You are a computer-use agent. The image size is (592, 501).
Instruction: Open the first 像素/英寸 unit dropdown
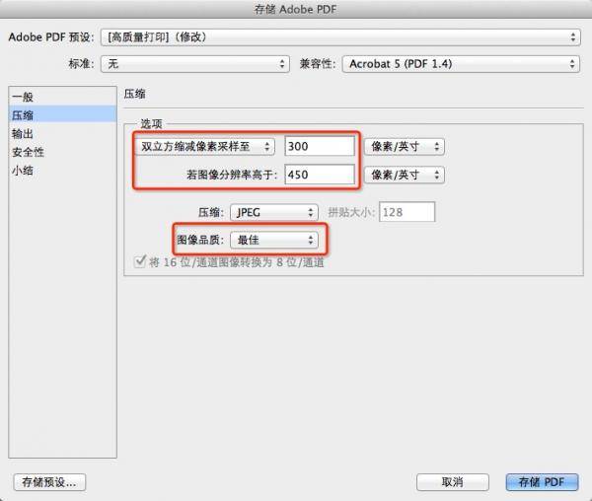coord(405,146)
